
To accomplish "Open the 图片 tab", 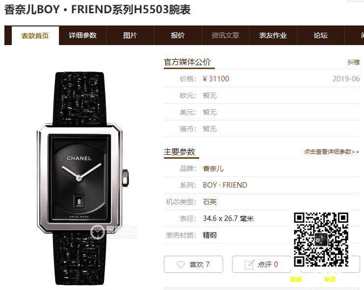I will pyautogui.click(x=130, y=35).
